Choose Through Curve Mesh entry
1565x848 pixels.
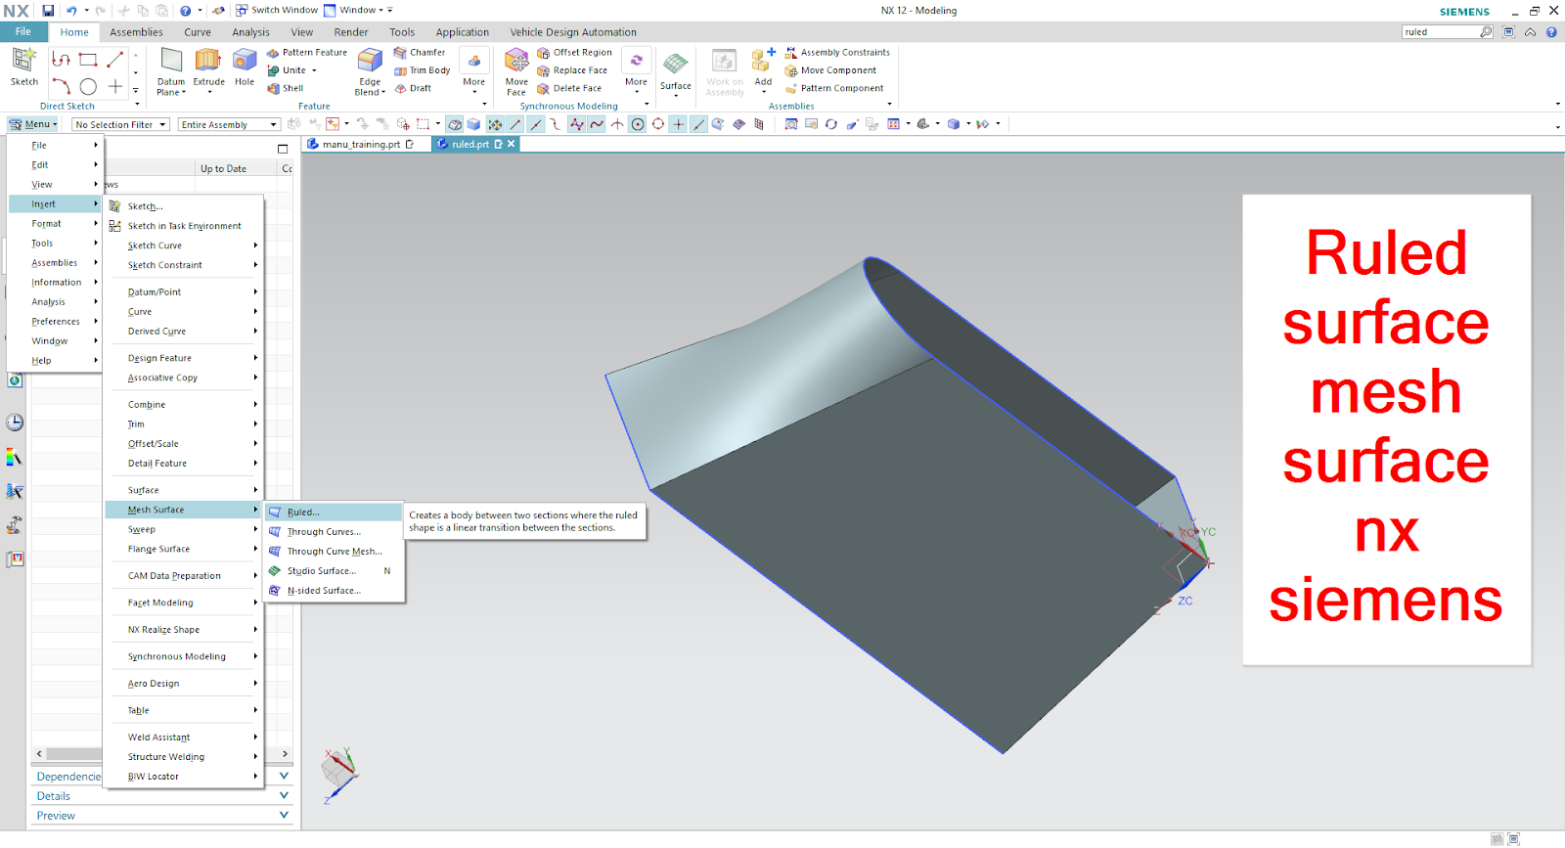[334, 552]
